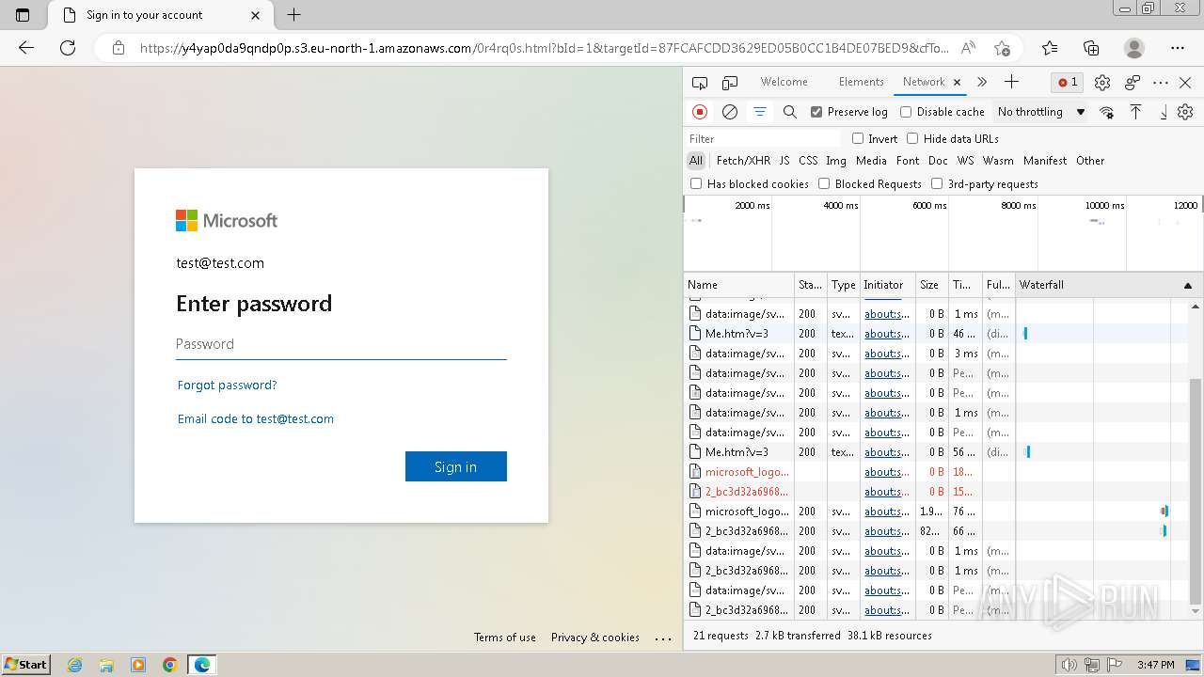Toggle the network filter bar icon
The height and width of the screenshot is (677, 1204).
click(x=760, y=112)
